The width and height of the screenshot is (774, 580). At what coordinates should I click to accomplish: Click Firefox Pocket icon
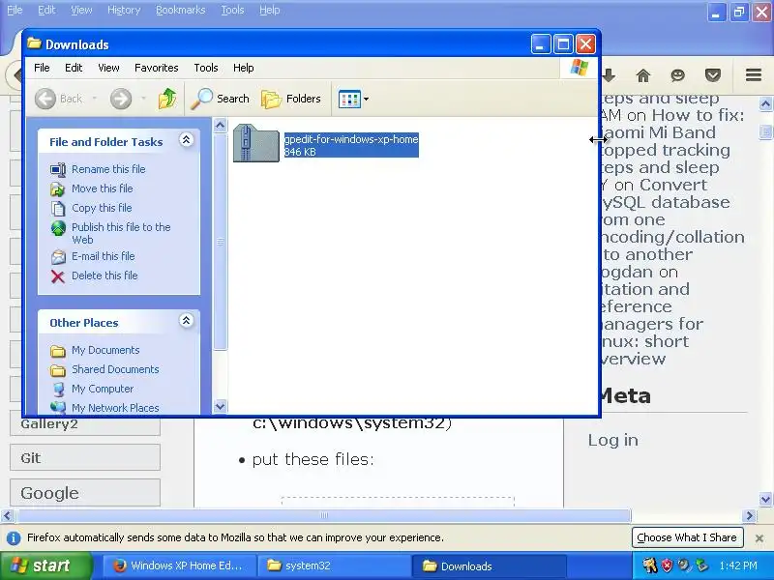coord(713,75)
